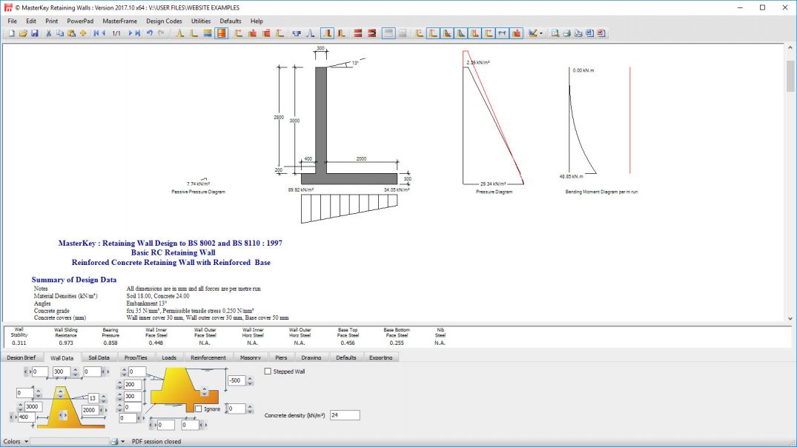Save the file using the floppy disk icon
This screenshot has width=797, height=447.
tap(35, 33)
